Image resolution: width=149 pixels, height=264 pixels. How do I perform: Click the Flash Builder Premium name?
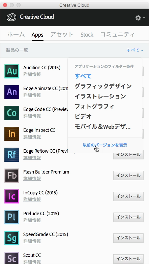point(46,172)
